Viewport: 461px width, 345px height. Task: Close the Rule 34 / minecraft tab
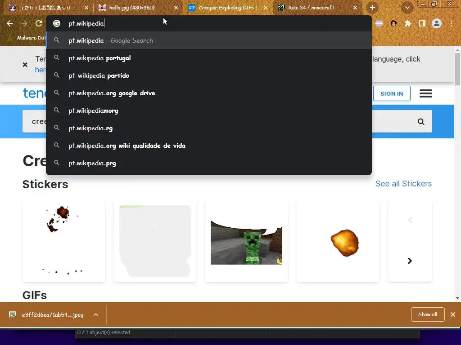click(355, 8)
